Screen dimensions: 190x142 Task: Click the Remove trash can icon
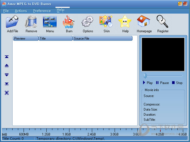click(31, 21)
